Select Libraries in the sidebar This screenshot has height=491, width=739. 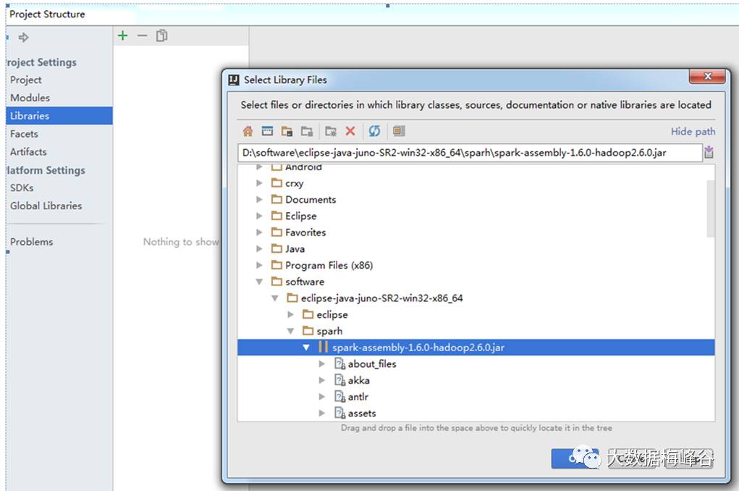(59, 116)
